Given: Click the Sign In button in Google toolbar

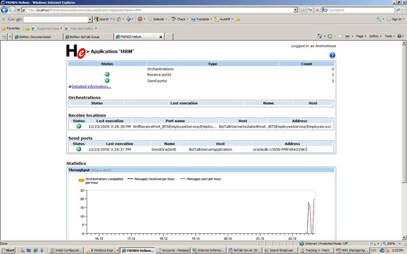Looking at the screenshot, I should click(396, 19).
